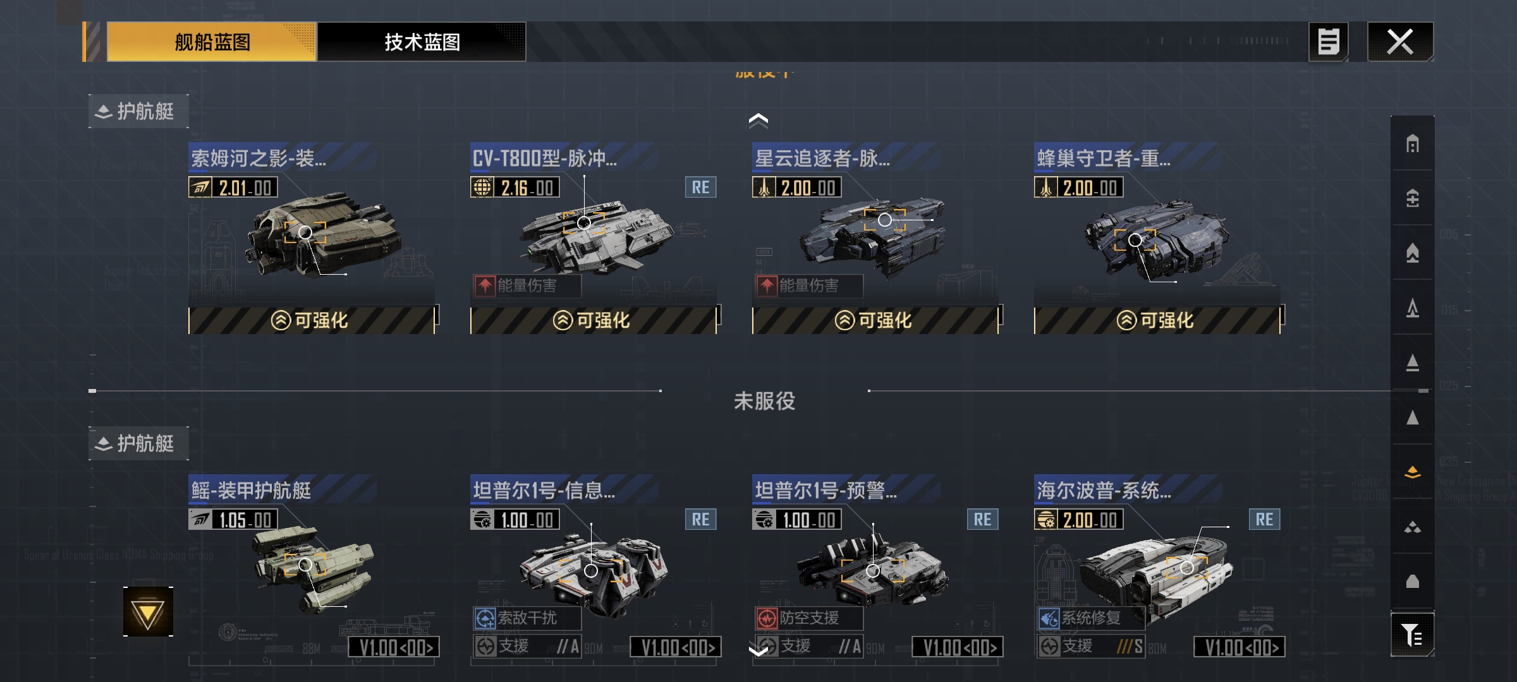
Task: Select the three-ship squadron icon in sidebar
Action: pos(1412,527)
